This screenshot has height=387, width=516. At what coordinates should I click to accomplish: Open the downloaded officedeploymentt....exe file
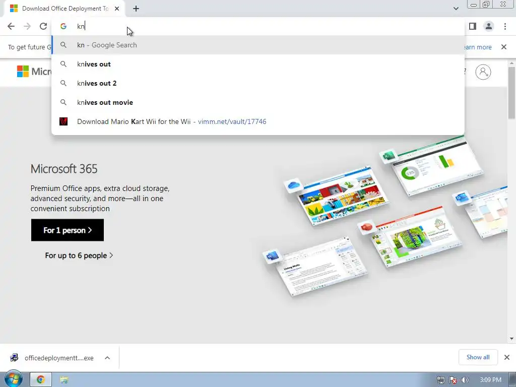52,358
